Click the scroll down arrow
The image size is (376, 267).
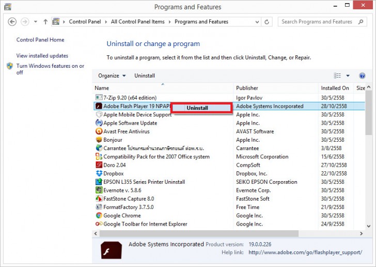(369, 226)
